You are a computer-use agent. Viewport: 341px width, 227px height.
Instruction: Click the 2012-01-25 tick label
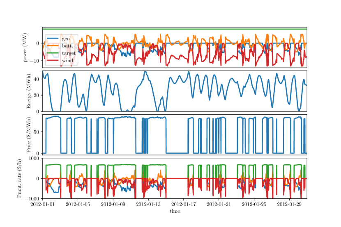254,204
